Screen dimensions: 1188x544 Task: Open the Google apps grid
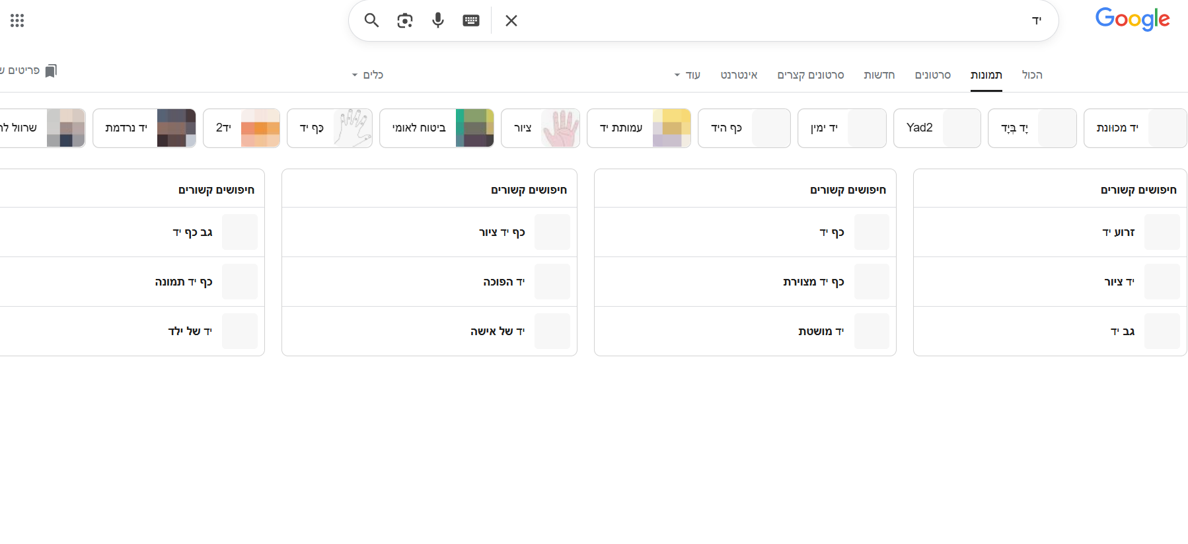[x=17, y=20]
